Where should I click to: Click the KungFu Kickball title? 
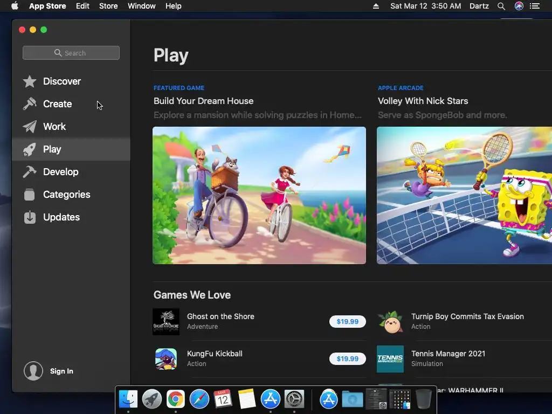click(215, 354)
